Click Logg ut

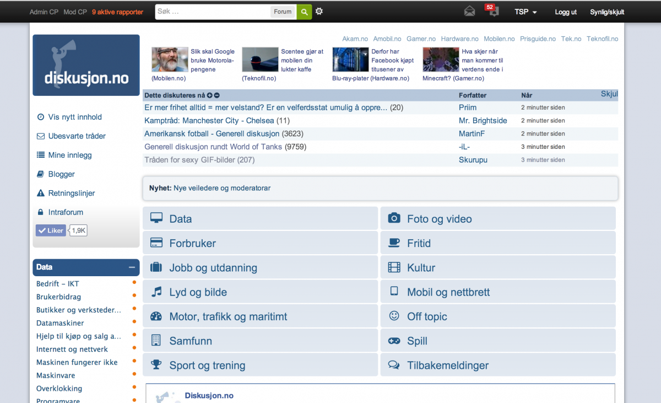point(566,12)
